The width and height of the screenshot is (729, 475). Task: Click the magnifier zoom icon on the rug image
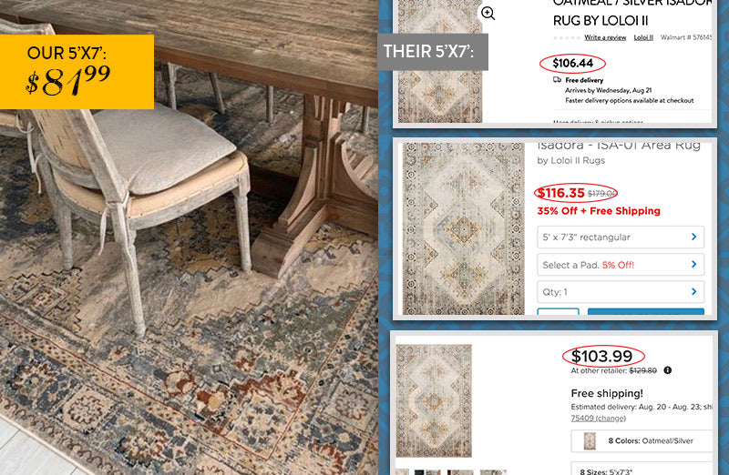coord(488,14)
